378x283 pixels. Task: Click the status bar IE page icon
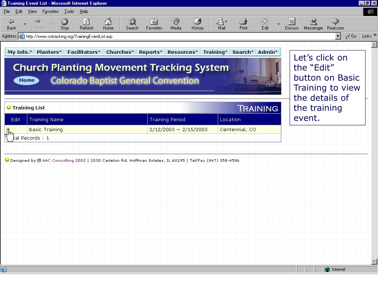click(4, 269)
